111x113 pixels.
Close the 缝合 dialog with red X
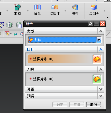pyautogui.click(x=102, y=23)
